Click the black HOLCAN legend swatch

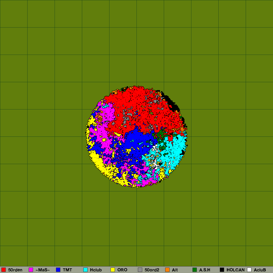(x=222, y=270)
